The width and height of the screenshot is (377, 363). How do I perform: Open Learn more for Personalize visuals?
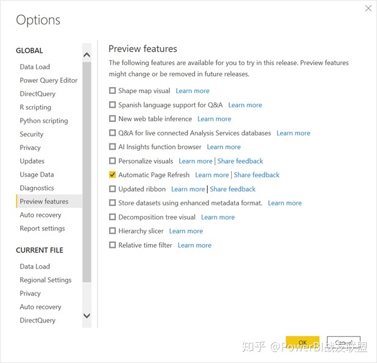pos(196,161)
